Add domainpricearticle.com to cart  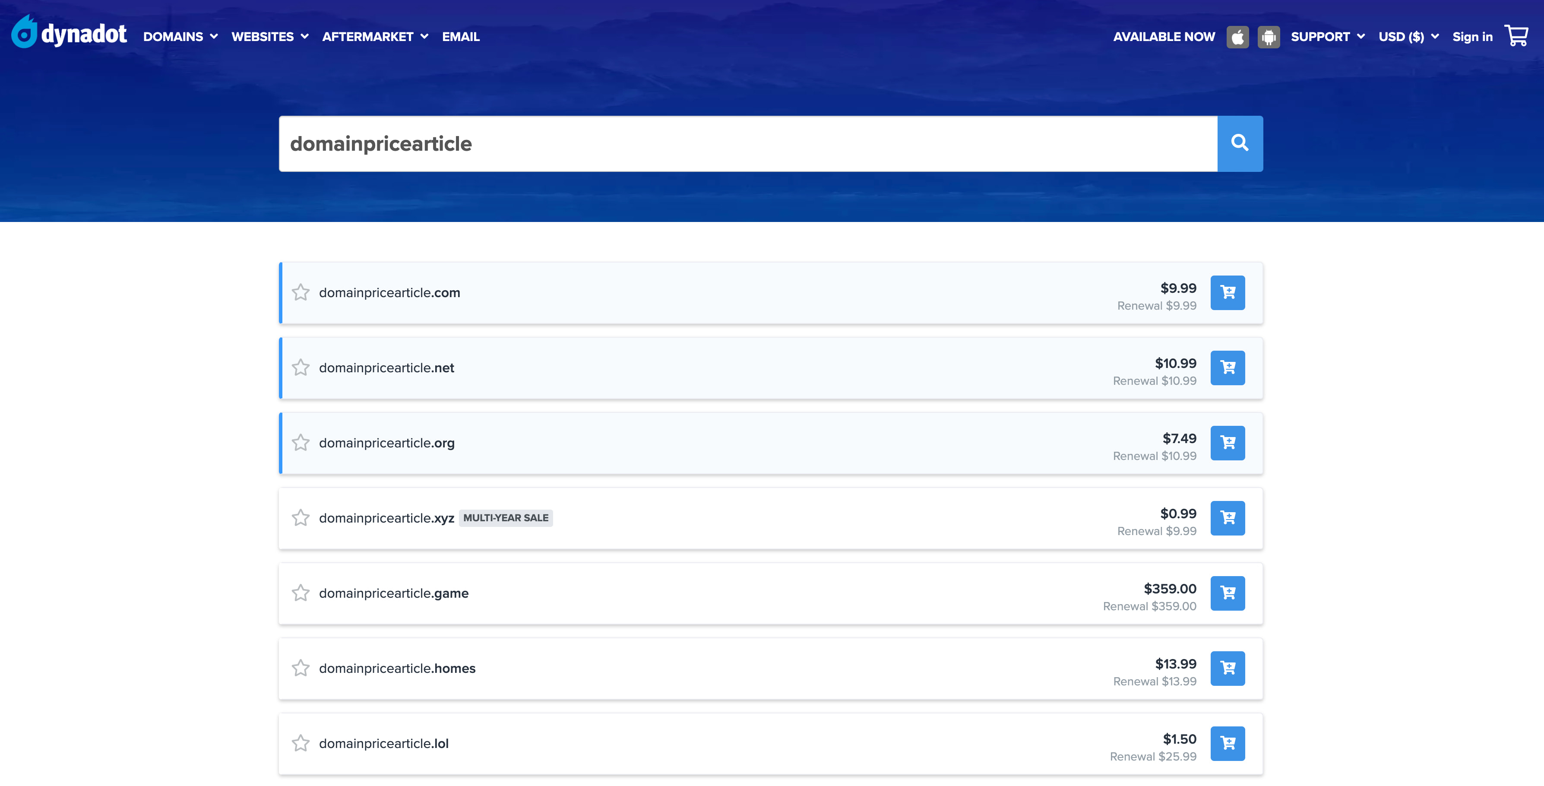tap(1228, 292)
